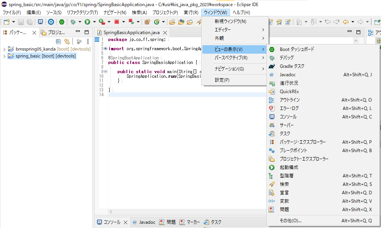Image resolution: width=381 pixels, height=228 pixels.
Task: Select Gradle タスク in the view list
Action: 292,66
